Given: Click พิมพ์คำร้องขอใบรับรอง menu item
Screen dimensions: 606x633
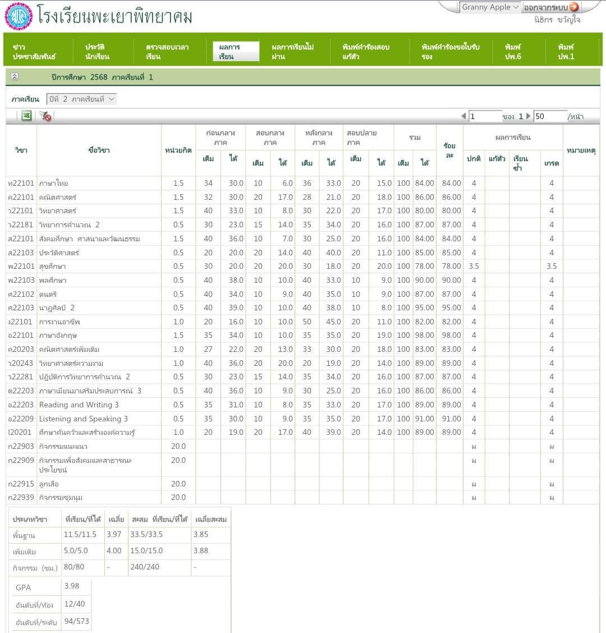Looking at the screenshot, I should click(450, 52).
